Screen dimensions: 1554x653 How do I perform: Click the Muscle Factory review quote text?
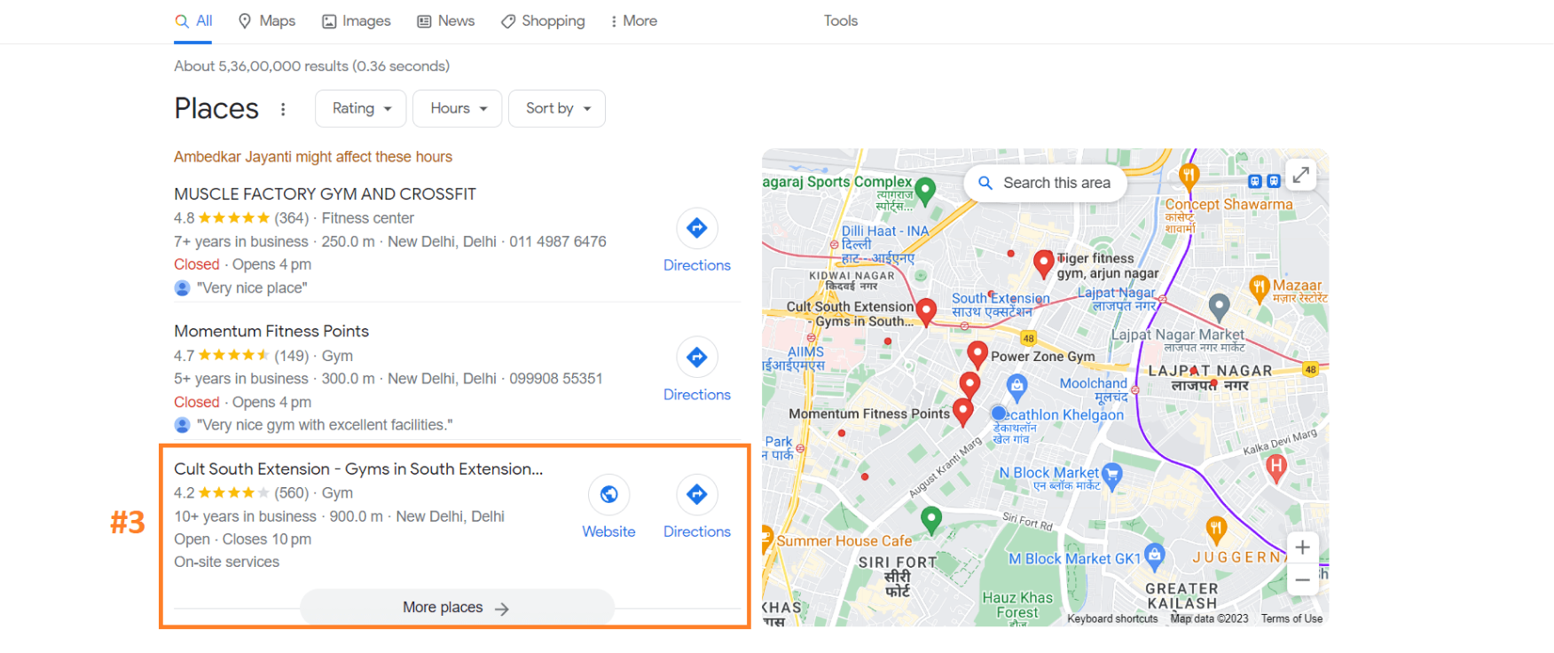pos(252,287)
